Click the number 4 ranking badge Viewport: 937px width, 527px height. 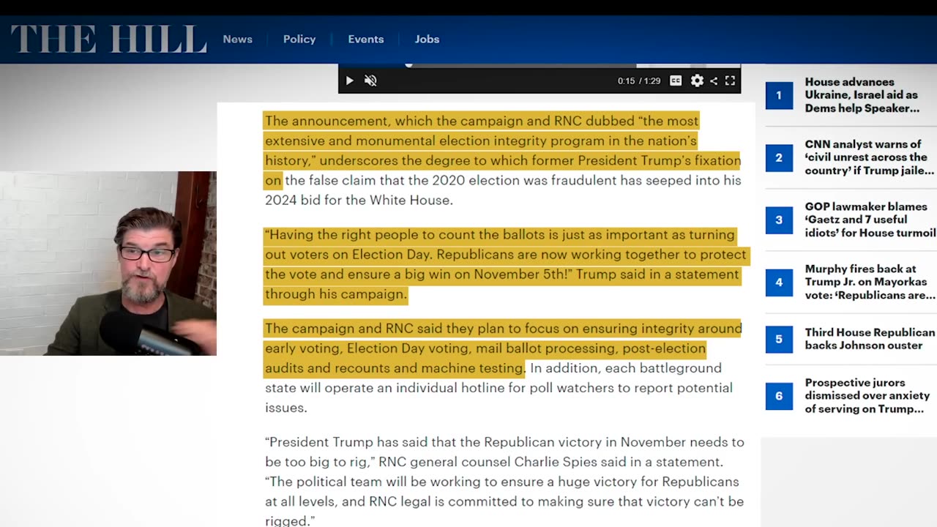coord(779,282)
